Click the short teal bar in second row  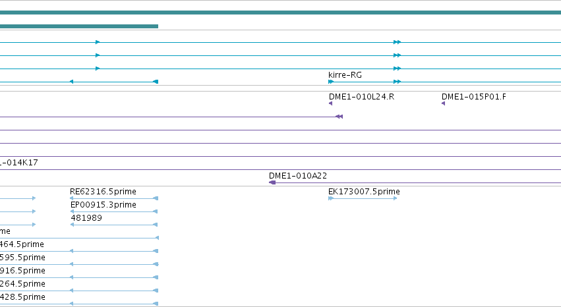tap(79, 26)
